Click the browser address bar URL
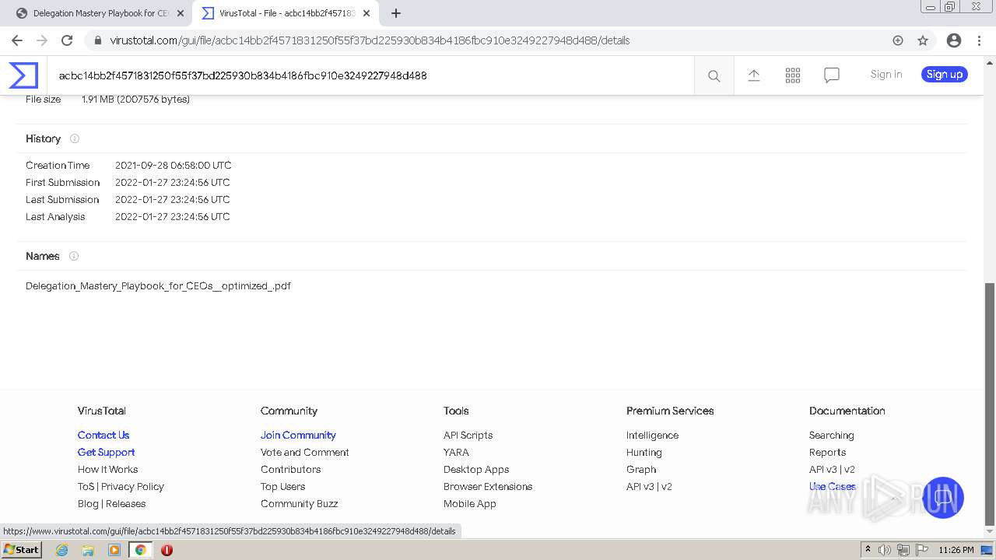Viewport: 996px width, 560px height. point(370,40)
